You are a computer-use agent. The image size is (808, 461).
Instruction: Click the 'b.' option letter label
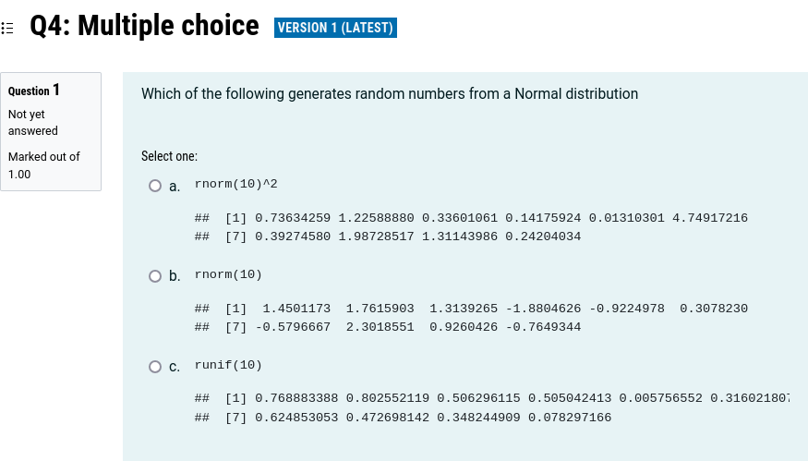tap(175, 276)
